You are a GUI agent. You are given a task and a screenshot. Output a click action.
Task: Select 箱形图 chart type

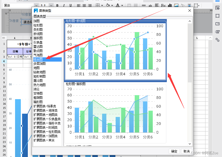(47, 102)
